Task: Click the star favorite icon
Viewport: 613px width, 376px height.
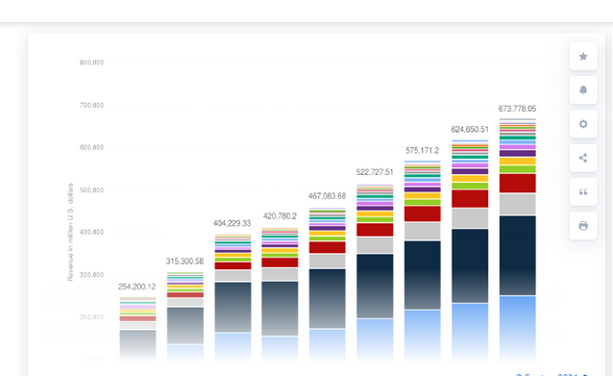Action: click(x=583, y=57)
